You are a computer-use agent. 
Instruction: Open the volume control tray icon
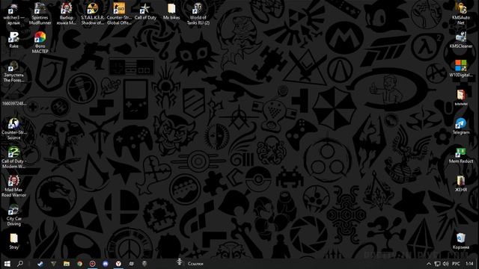pos(446,264)
